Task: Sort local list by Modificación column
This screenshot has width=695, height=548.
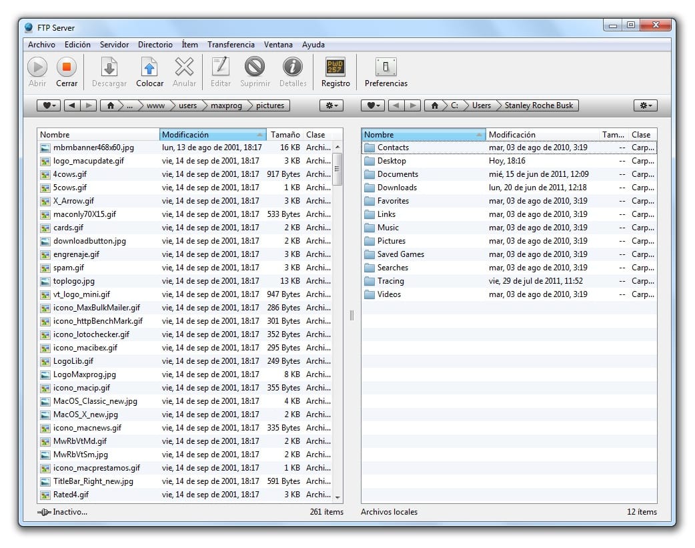Action: click(x=542, y=134)
